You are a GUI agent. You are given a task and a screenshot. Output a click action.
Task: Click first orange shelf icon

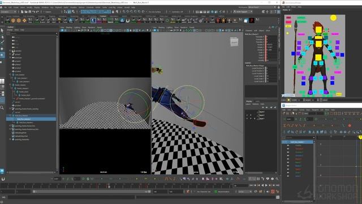pos(13,20)
